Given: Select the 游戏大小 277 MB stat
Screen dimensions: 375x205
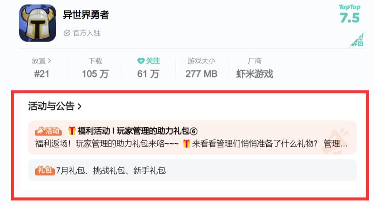Looking at the screenshot, I should point(201,68).
